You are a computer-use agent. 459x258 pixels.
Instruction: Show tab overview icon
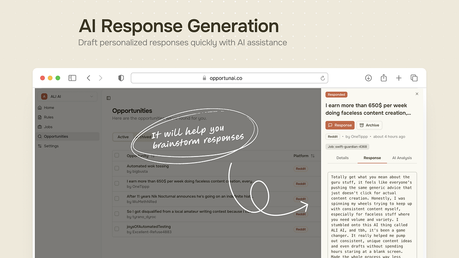pos(414,78)
